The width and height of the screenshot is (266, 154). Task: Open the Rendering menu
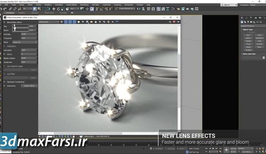(84, 5)
